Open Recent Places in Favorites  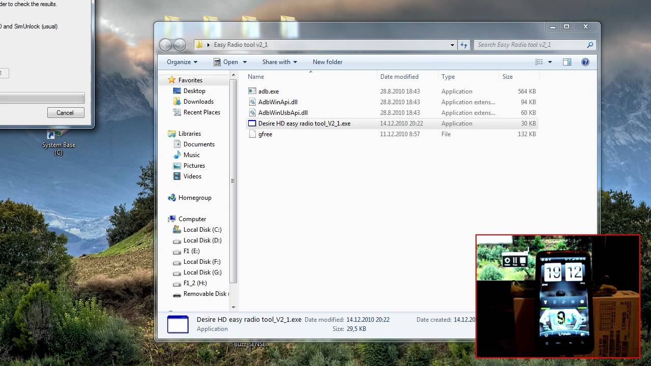pos(201,112)
